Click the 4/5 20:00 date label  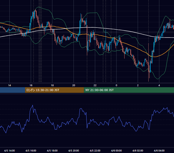[x=74, y=150]
